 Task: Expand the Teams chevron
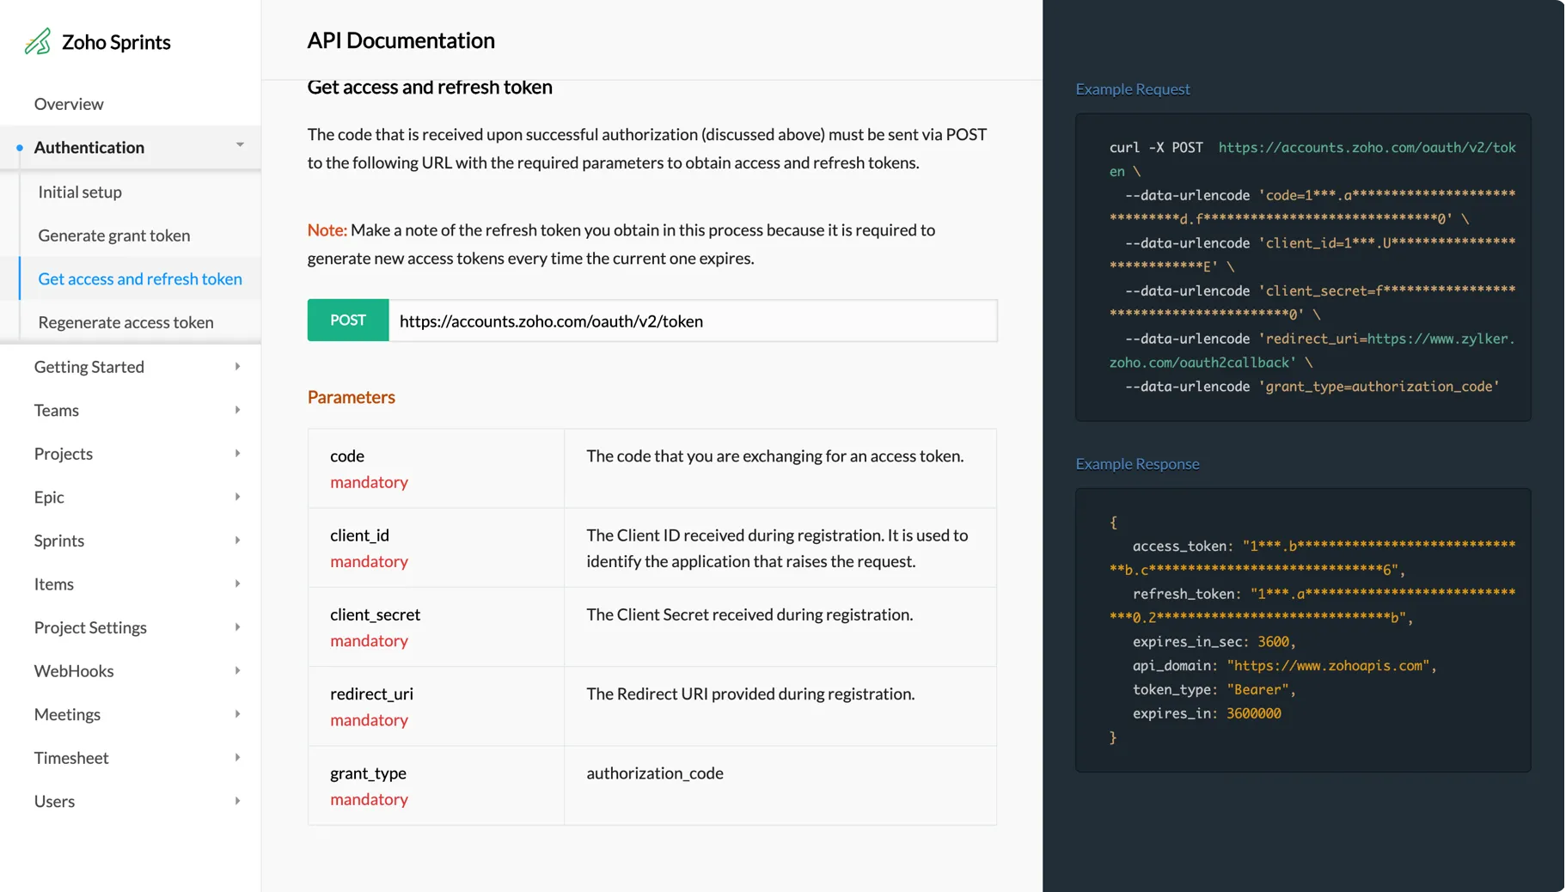[x=237, y=410]
